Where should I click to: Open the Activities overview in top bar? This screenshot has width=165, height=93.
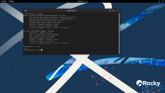4,1
